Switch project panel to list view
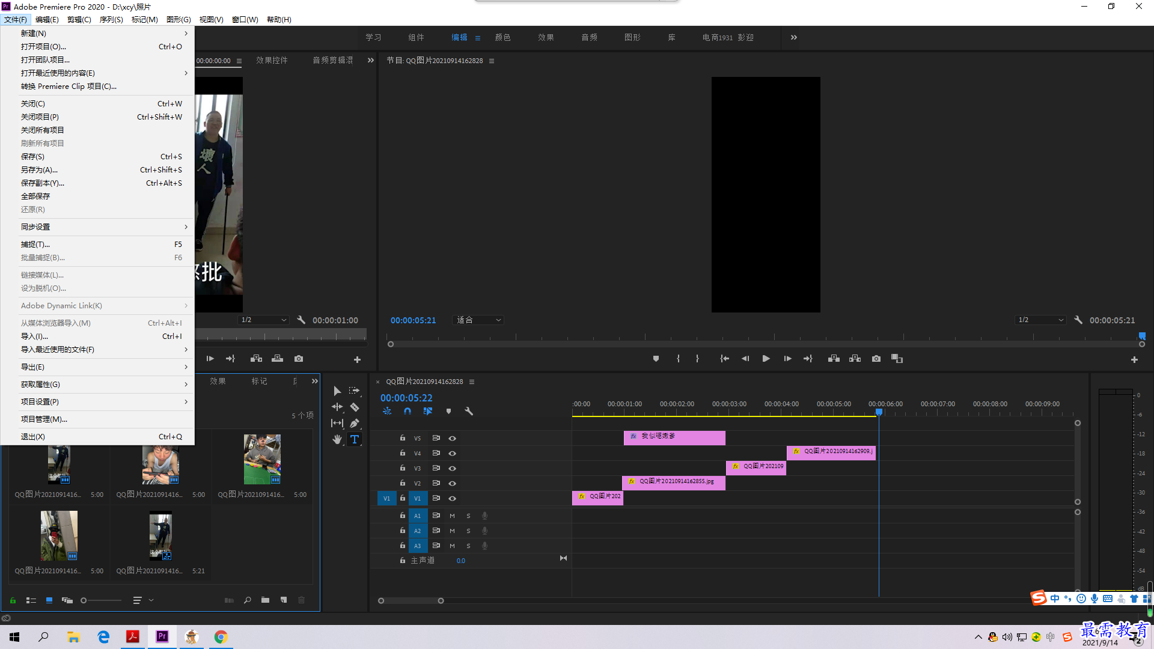The image size is (1154, 649). click(x=31, y=600)
